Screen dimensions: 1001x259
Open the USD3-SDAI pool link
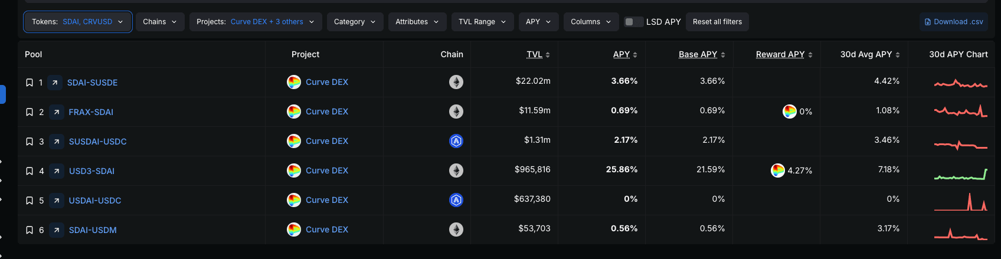[91, 171]
